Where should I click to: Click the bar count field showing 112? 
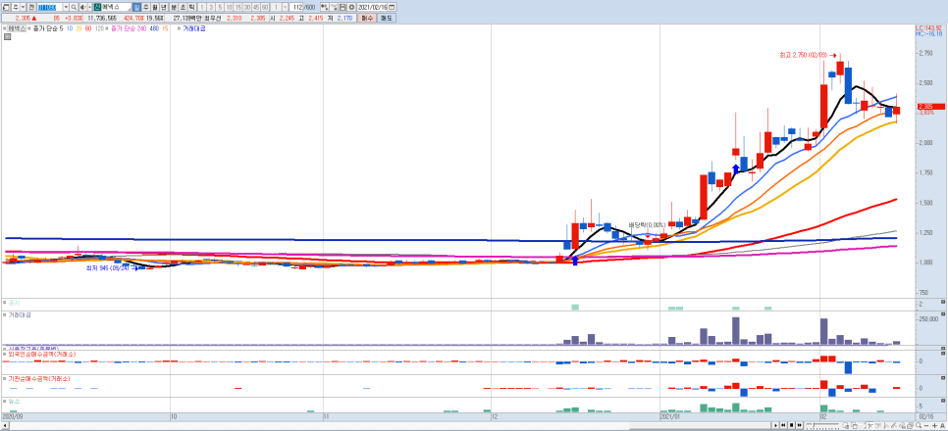click(296, 7)
